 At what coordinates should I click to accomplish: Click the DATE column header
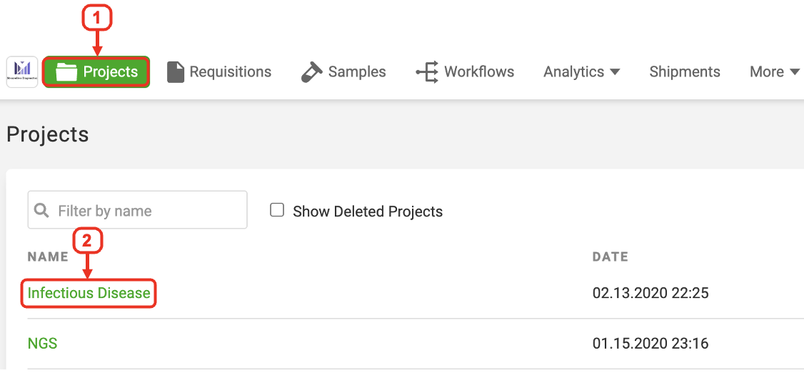pos(610,257)
